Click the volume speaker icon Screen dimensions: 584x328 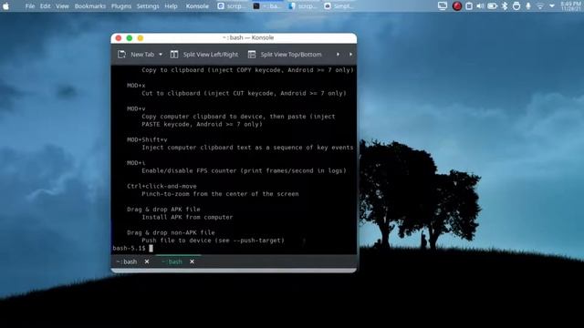(x=481, y=6)
